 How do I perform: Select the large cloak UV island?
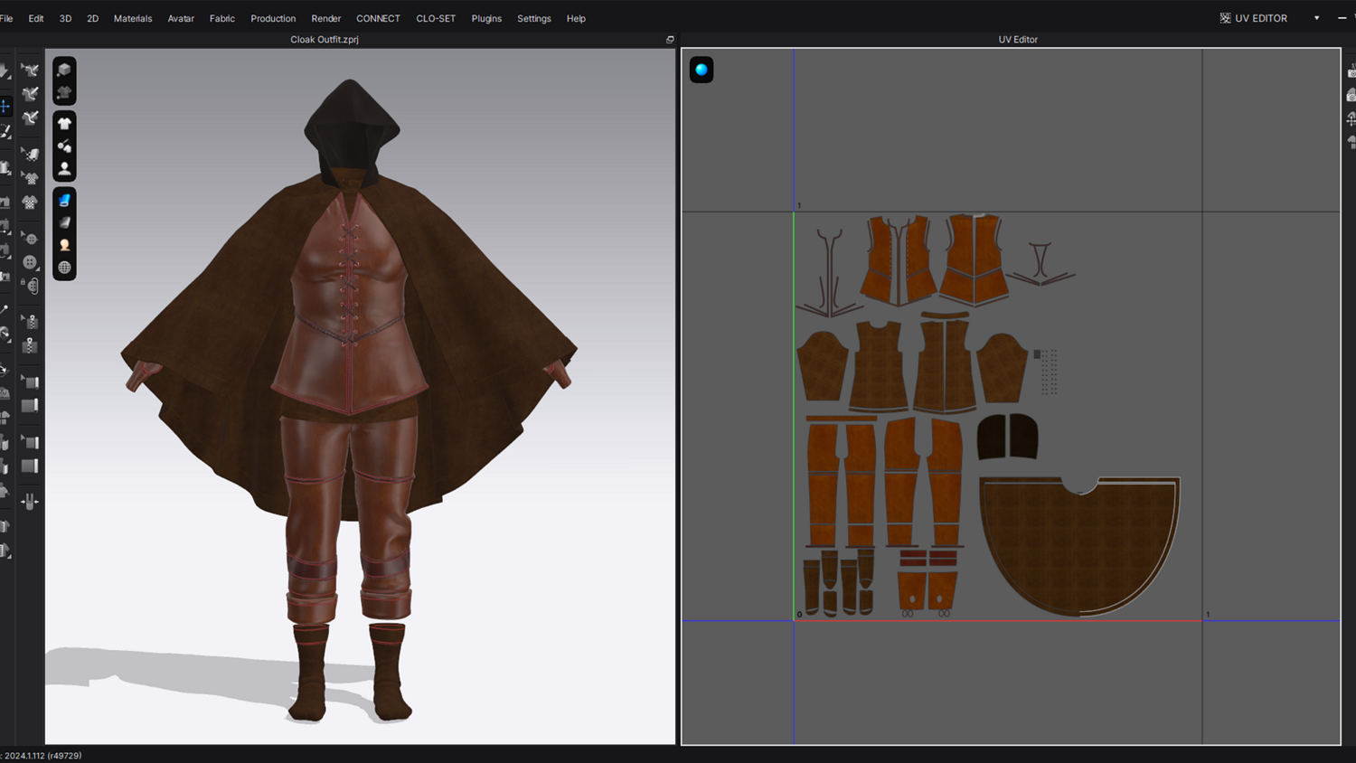1078,542
